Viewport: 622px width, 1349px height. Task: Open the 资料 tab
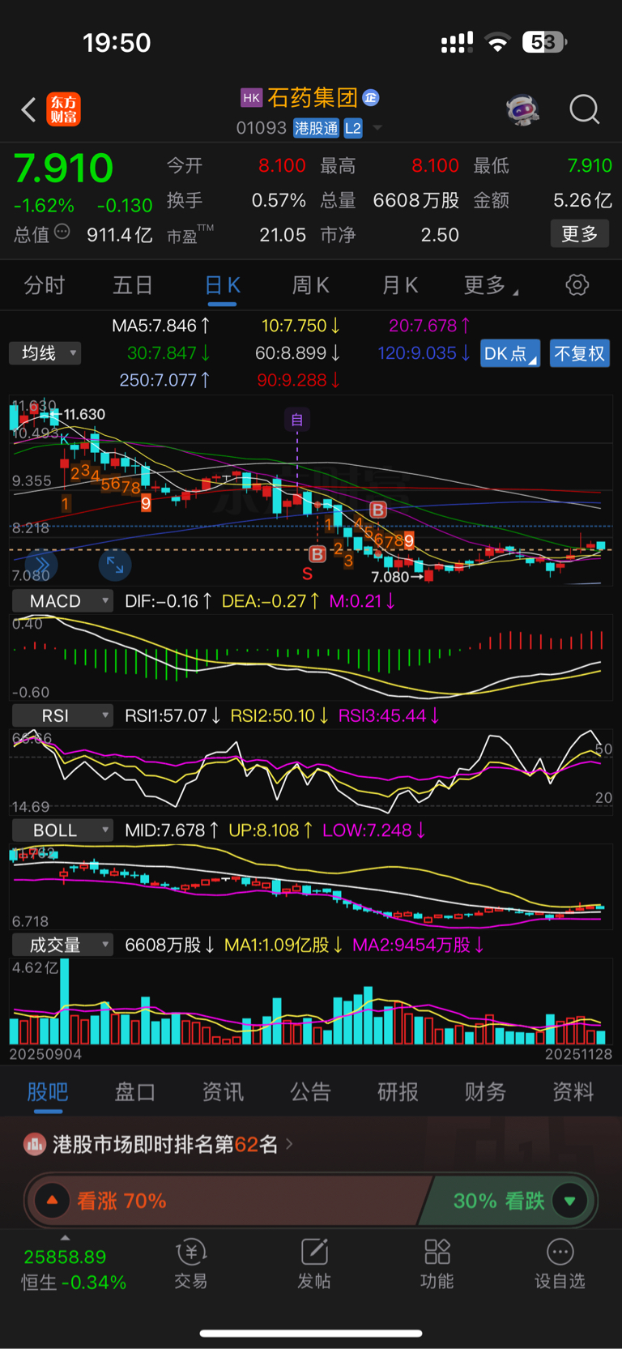pyautogui.click(x=573, y=1092)
